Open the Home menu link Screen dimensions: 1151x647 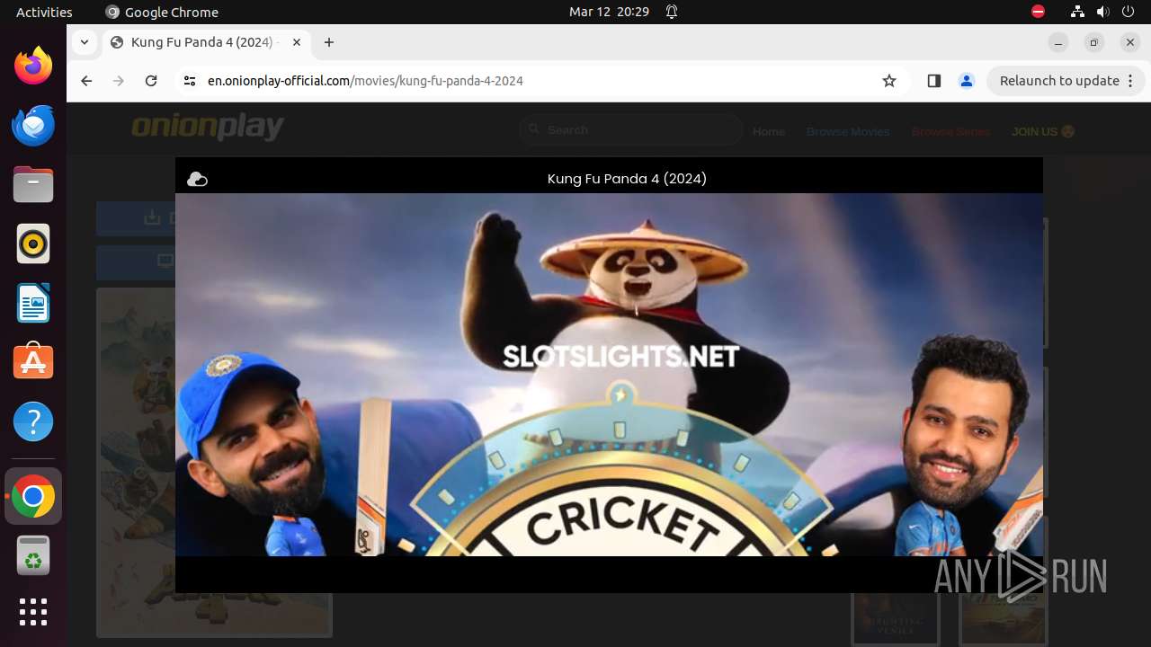769,131
